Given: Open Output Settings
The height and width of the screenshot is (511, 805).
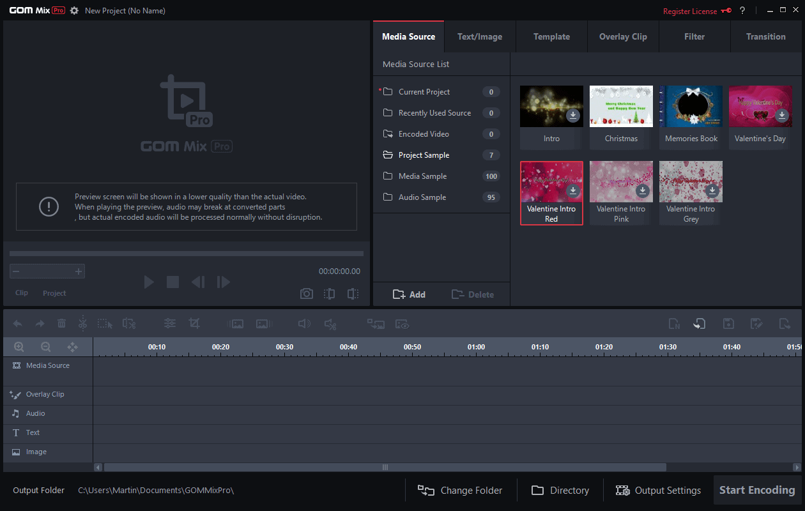Looking at the screenshot, I should click(x=658, y=491).
